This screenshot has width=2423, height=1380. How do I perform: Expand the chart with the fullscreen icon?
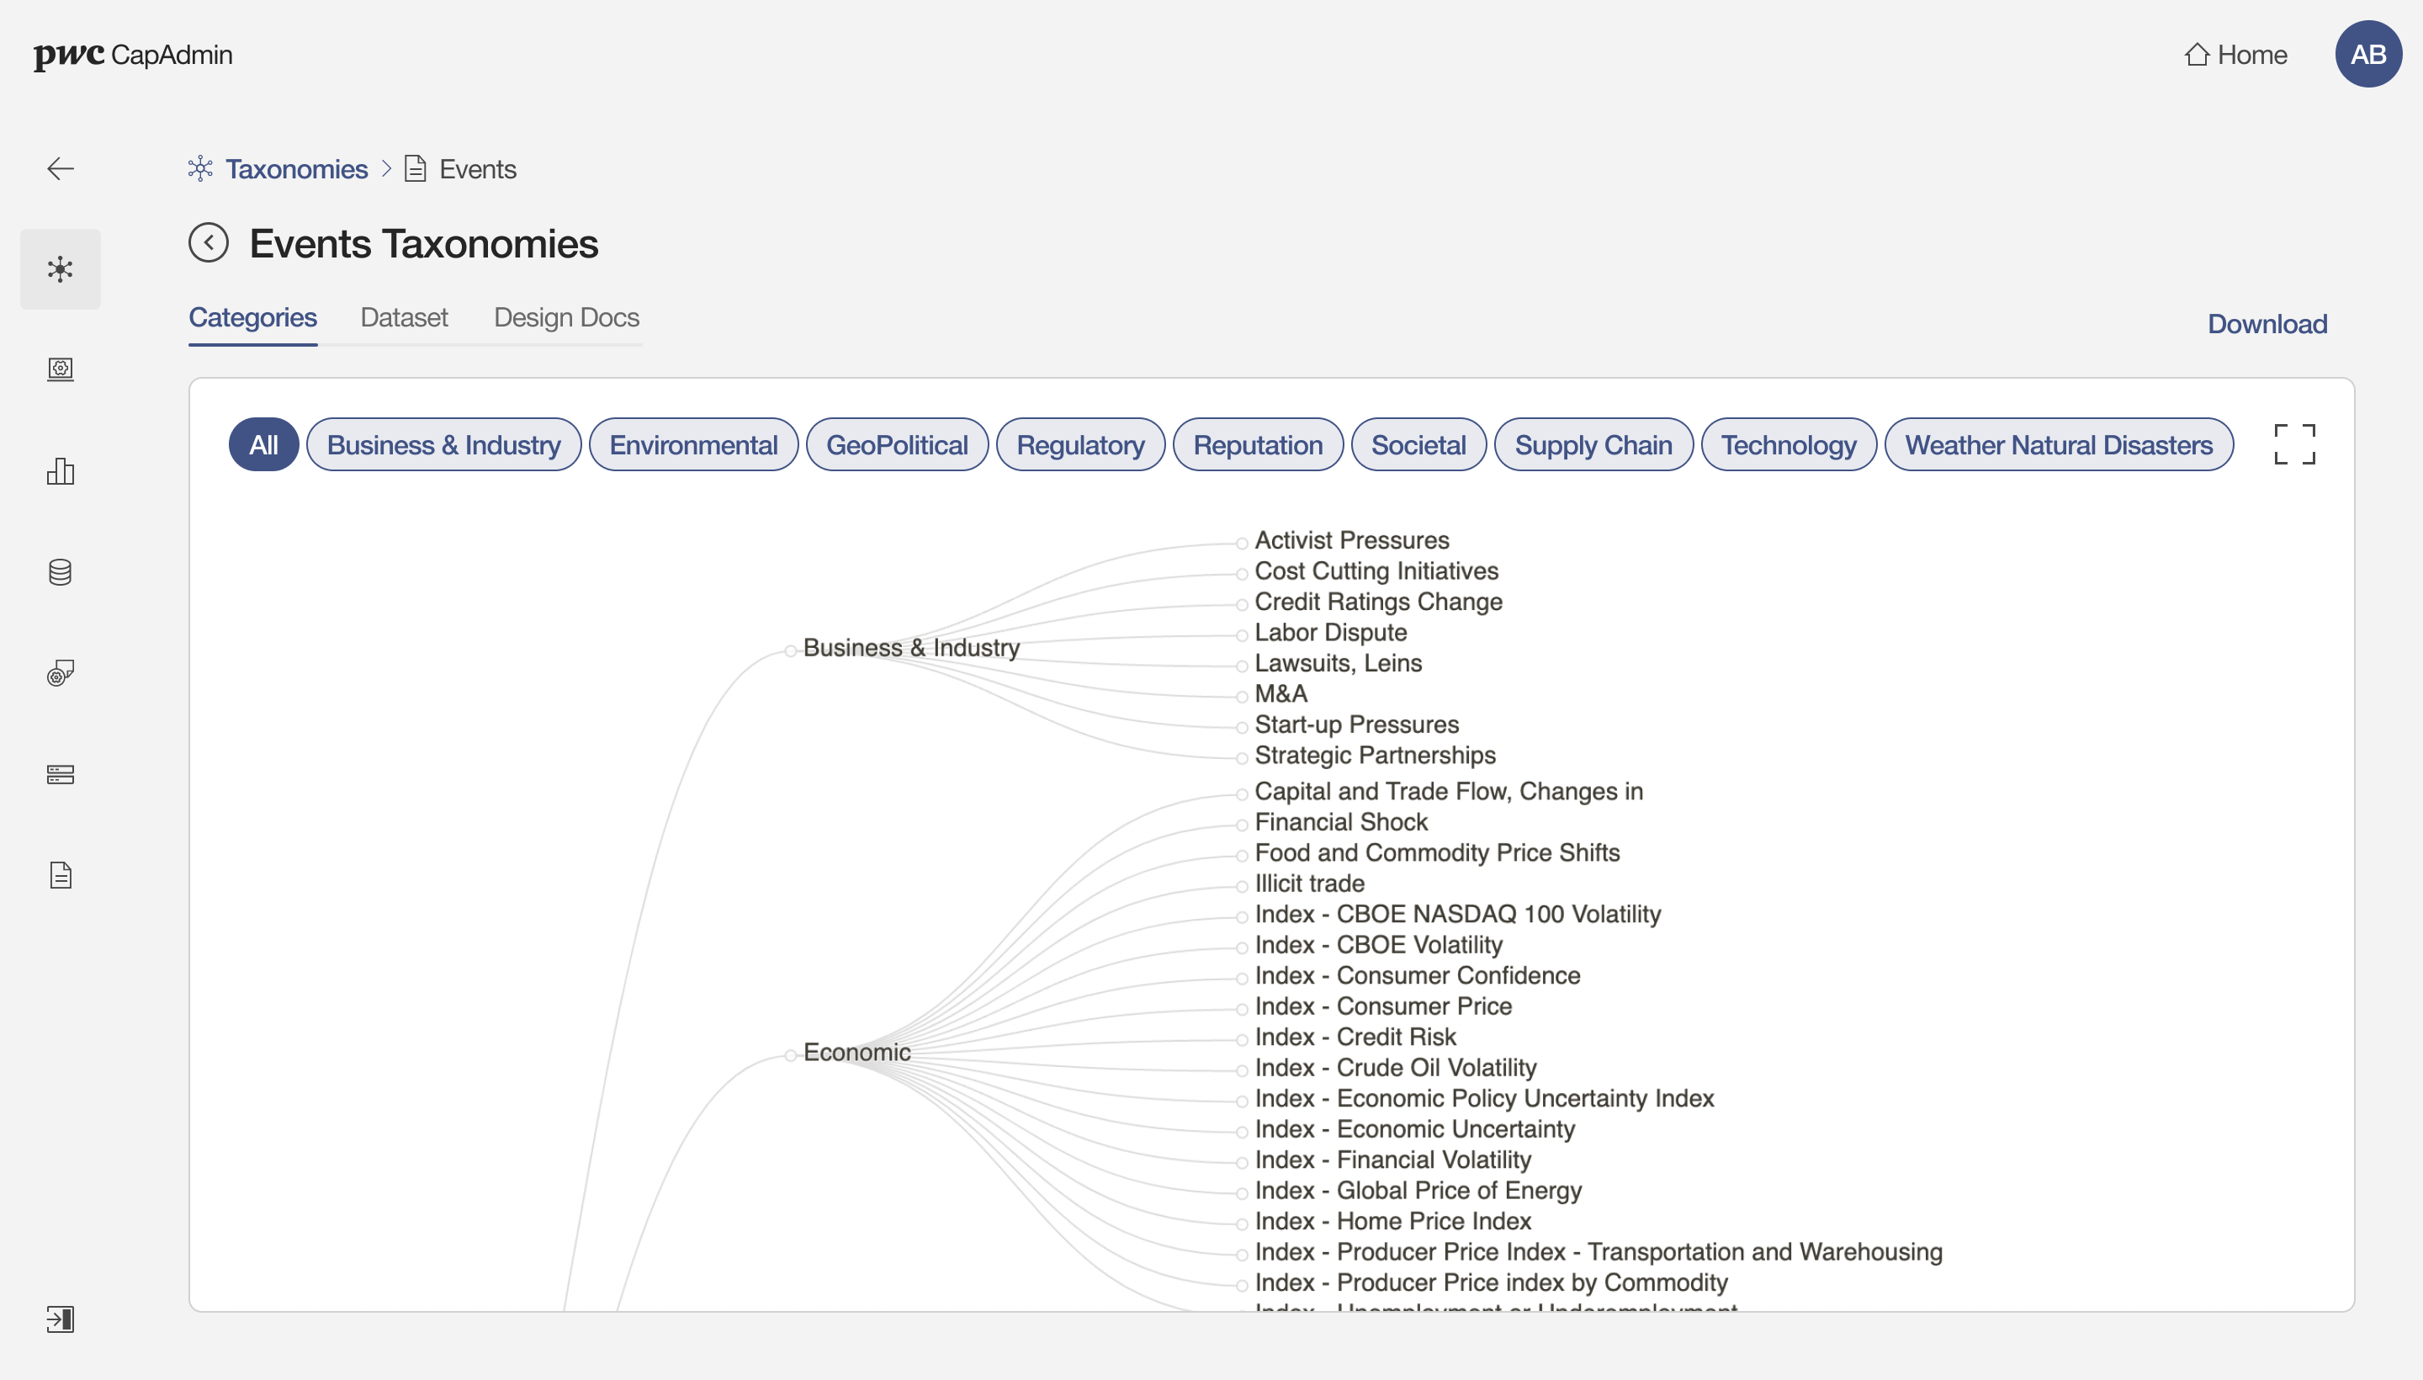click(2294, 444)
